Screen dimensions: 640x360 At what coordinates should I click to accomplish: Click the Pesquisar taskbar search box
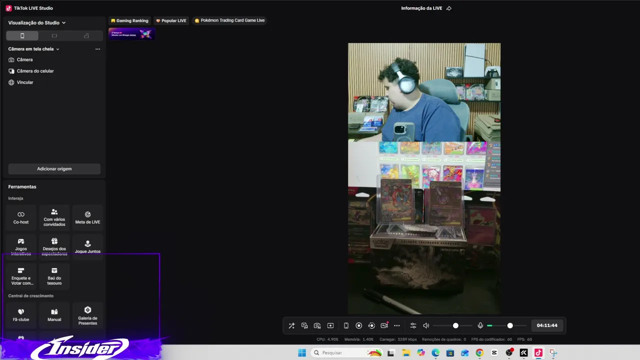coord(347,352)
